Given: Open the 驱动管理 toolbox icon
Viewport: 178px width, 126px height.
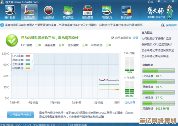Looking at the screenshot, I should click(x=88, y=12).
